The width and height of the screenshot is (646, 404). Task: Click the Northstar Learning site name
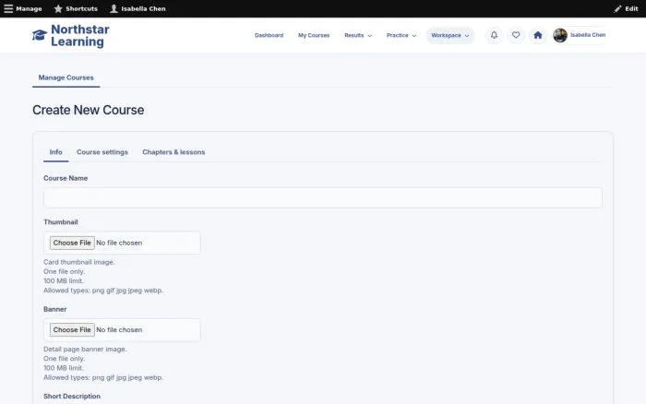coord(80,35)
